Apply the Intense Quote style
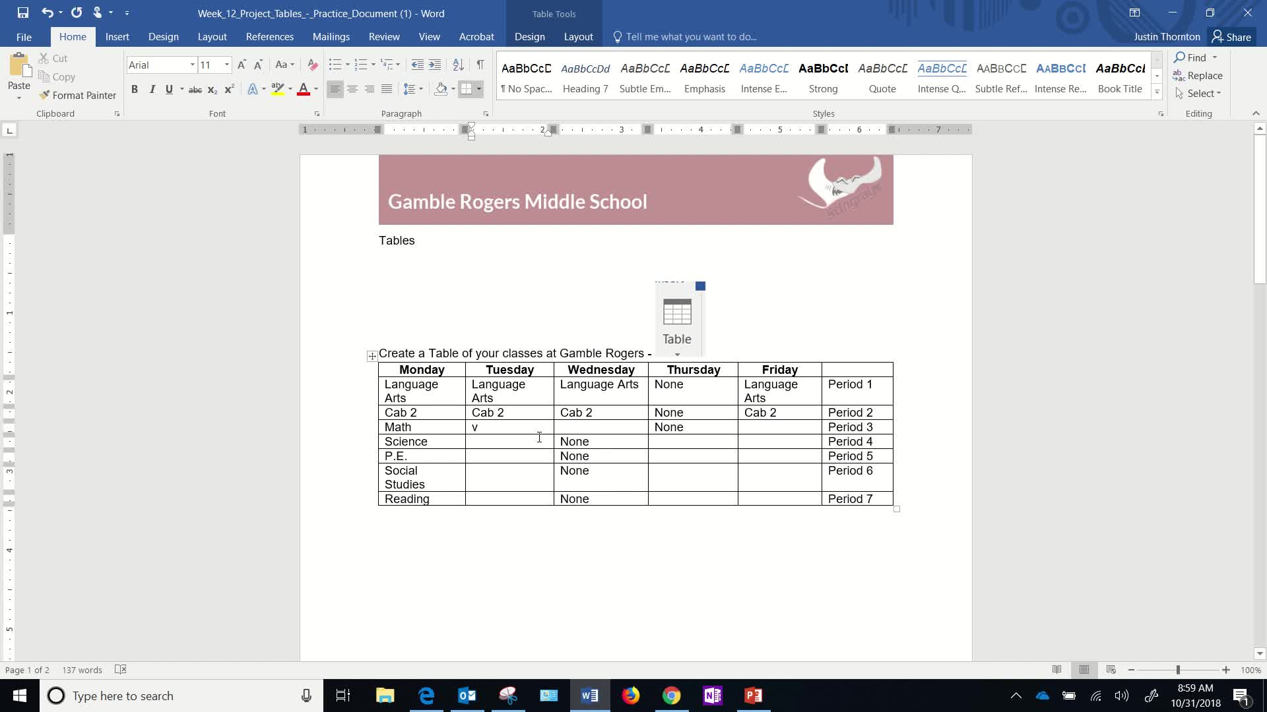 942,77
